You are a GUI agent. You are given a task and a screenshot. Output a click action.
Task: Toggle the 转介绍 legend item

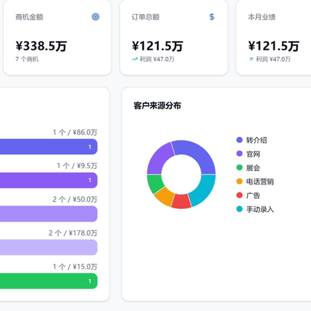click(x=252, y=140)
